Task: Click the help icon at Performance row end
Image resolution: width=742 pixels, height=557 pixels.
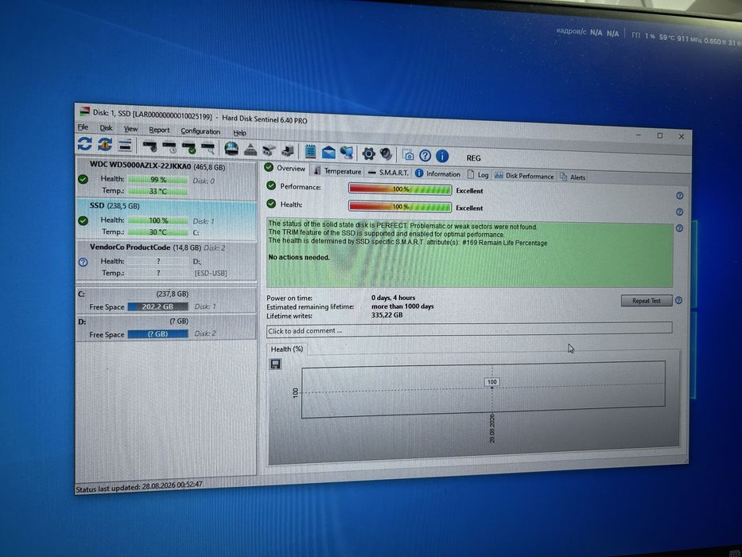Action: click(679, 195)
